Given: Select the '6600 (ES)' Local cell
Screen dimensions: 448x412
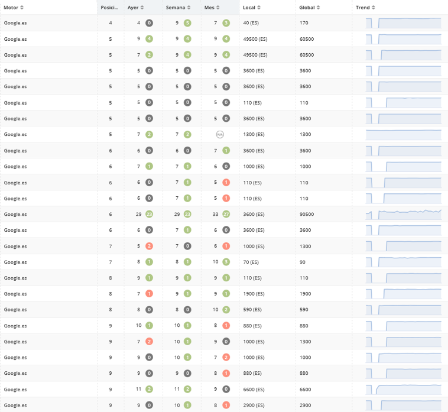Looking at the screenshot, I should (254, 390).
